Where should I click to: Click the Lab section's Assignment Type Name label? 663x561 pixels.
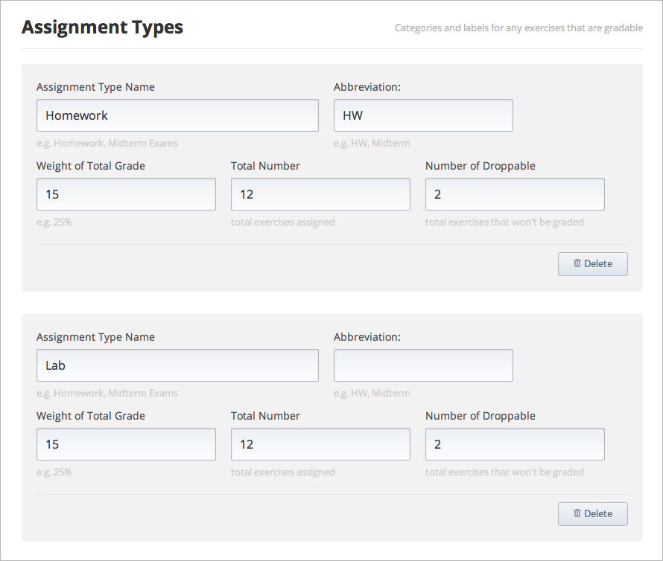(x=95, y=337)
